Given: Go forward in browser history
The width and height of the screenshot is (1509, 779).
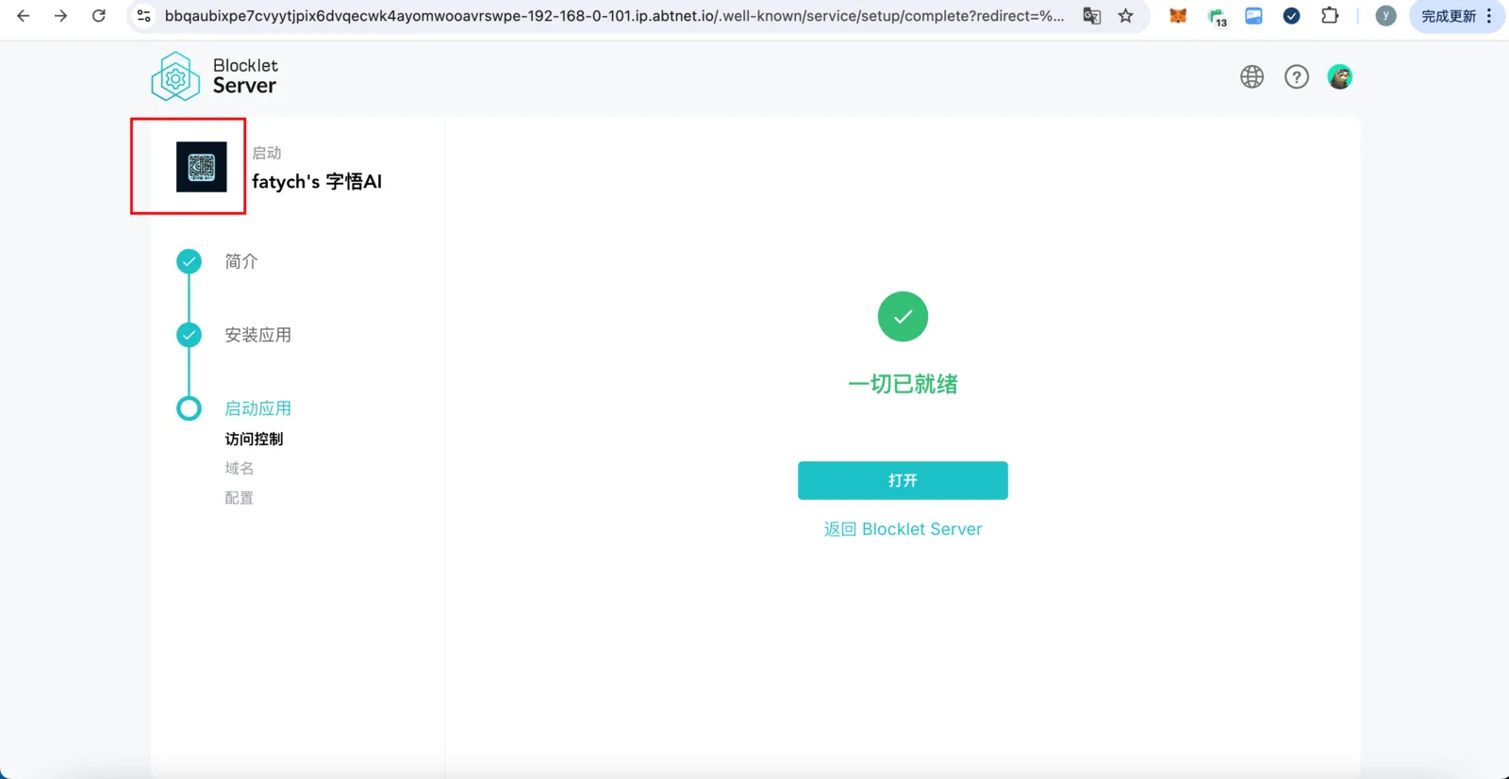Looking at the screenshot, I should coord(61,16).
